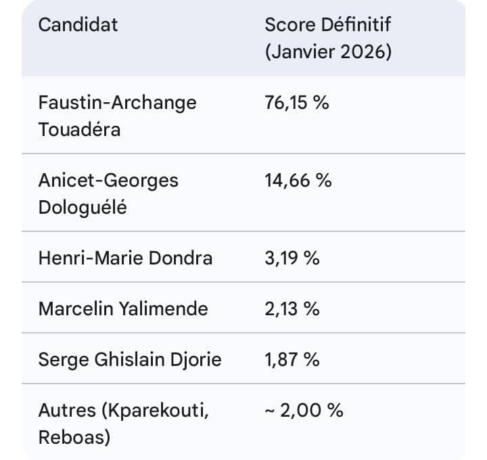
Task: Select the 76,15 % score
Action: tap(296, 103)
